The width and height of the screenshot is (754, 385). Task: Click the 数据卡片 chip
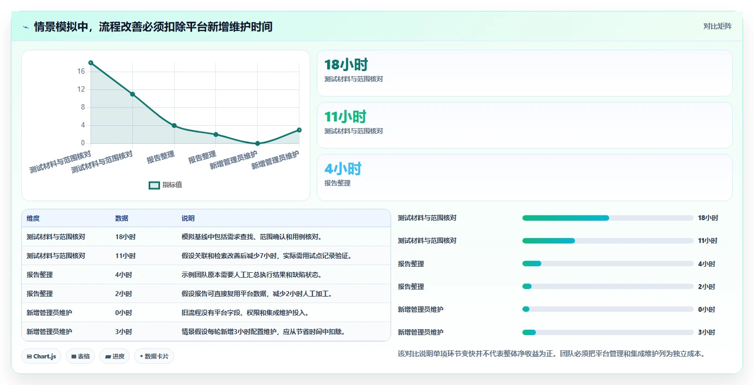tap(154, 356)
